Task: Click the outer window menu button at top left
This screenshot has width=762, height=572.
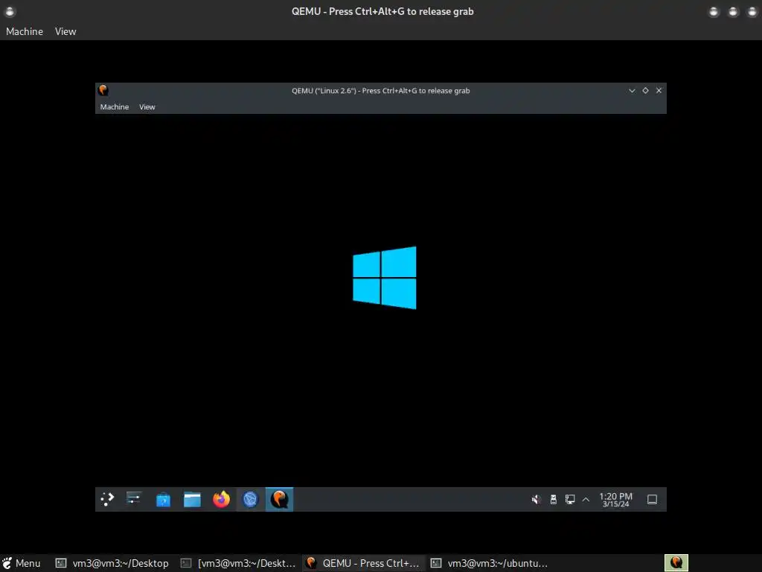Action: (10, 11)
